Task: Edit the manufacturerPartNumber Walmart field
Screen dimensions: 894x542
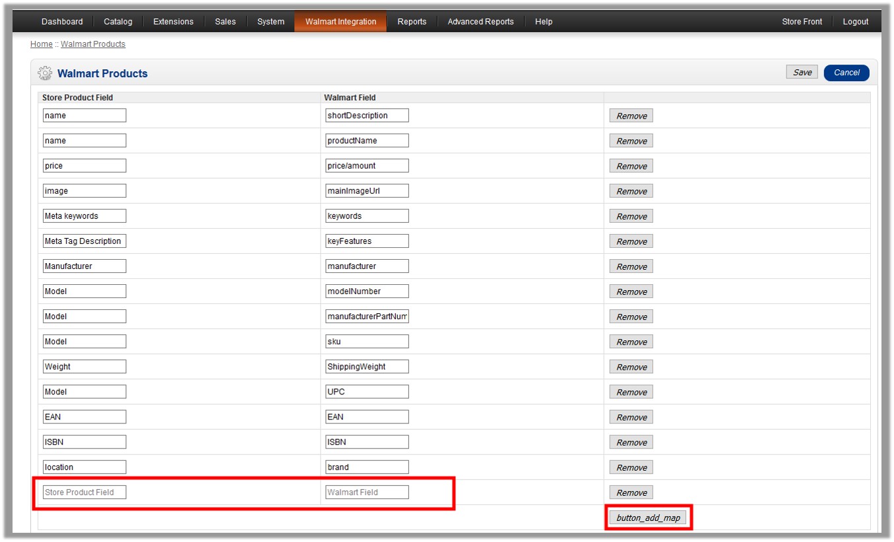Action: pyautogui.click(x=367, y=316)
